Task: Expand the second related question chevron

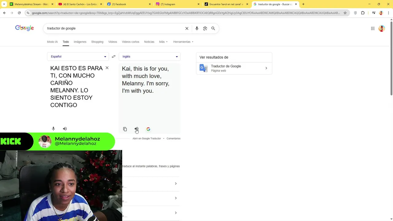Action: [x=176, y=198]
